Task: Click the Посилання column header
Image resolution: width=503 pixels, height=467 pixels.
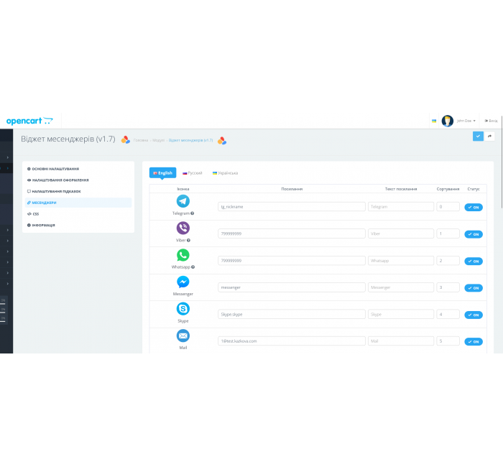Action: [x=292, y=189]
